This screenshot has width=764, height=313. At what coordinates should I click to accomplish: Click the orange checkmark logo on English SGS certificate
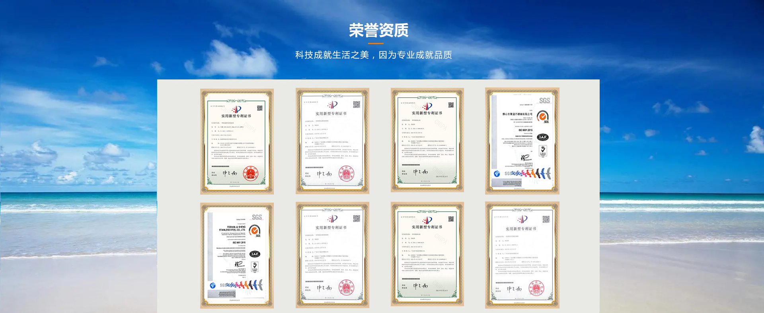click(255, 230)
